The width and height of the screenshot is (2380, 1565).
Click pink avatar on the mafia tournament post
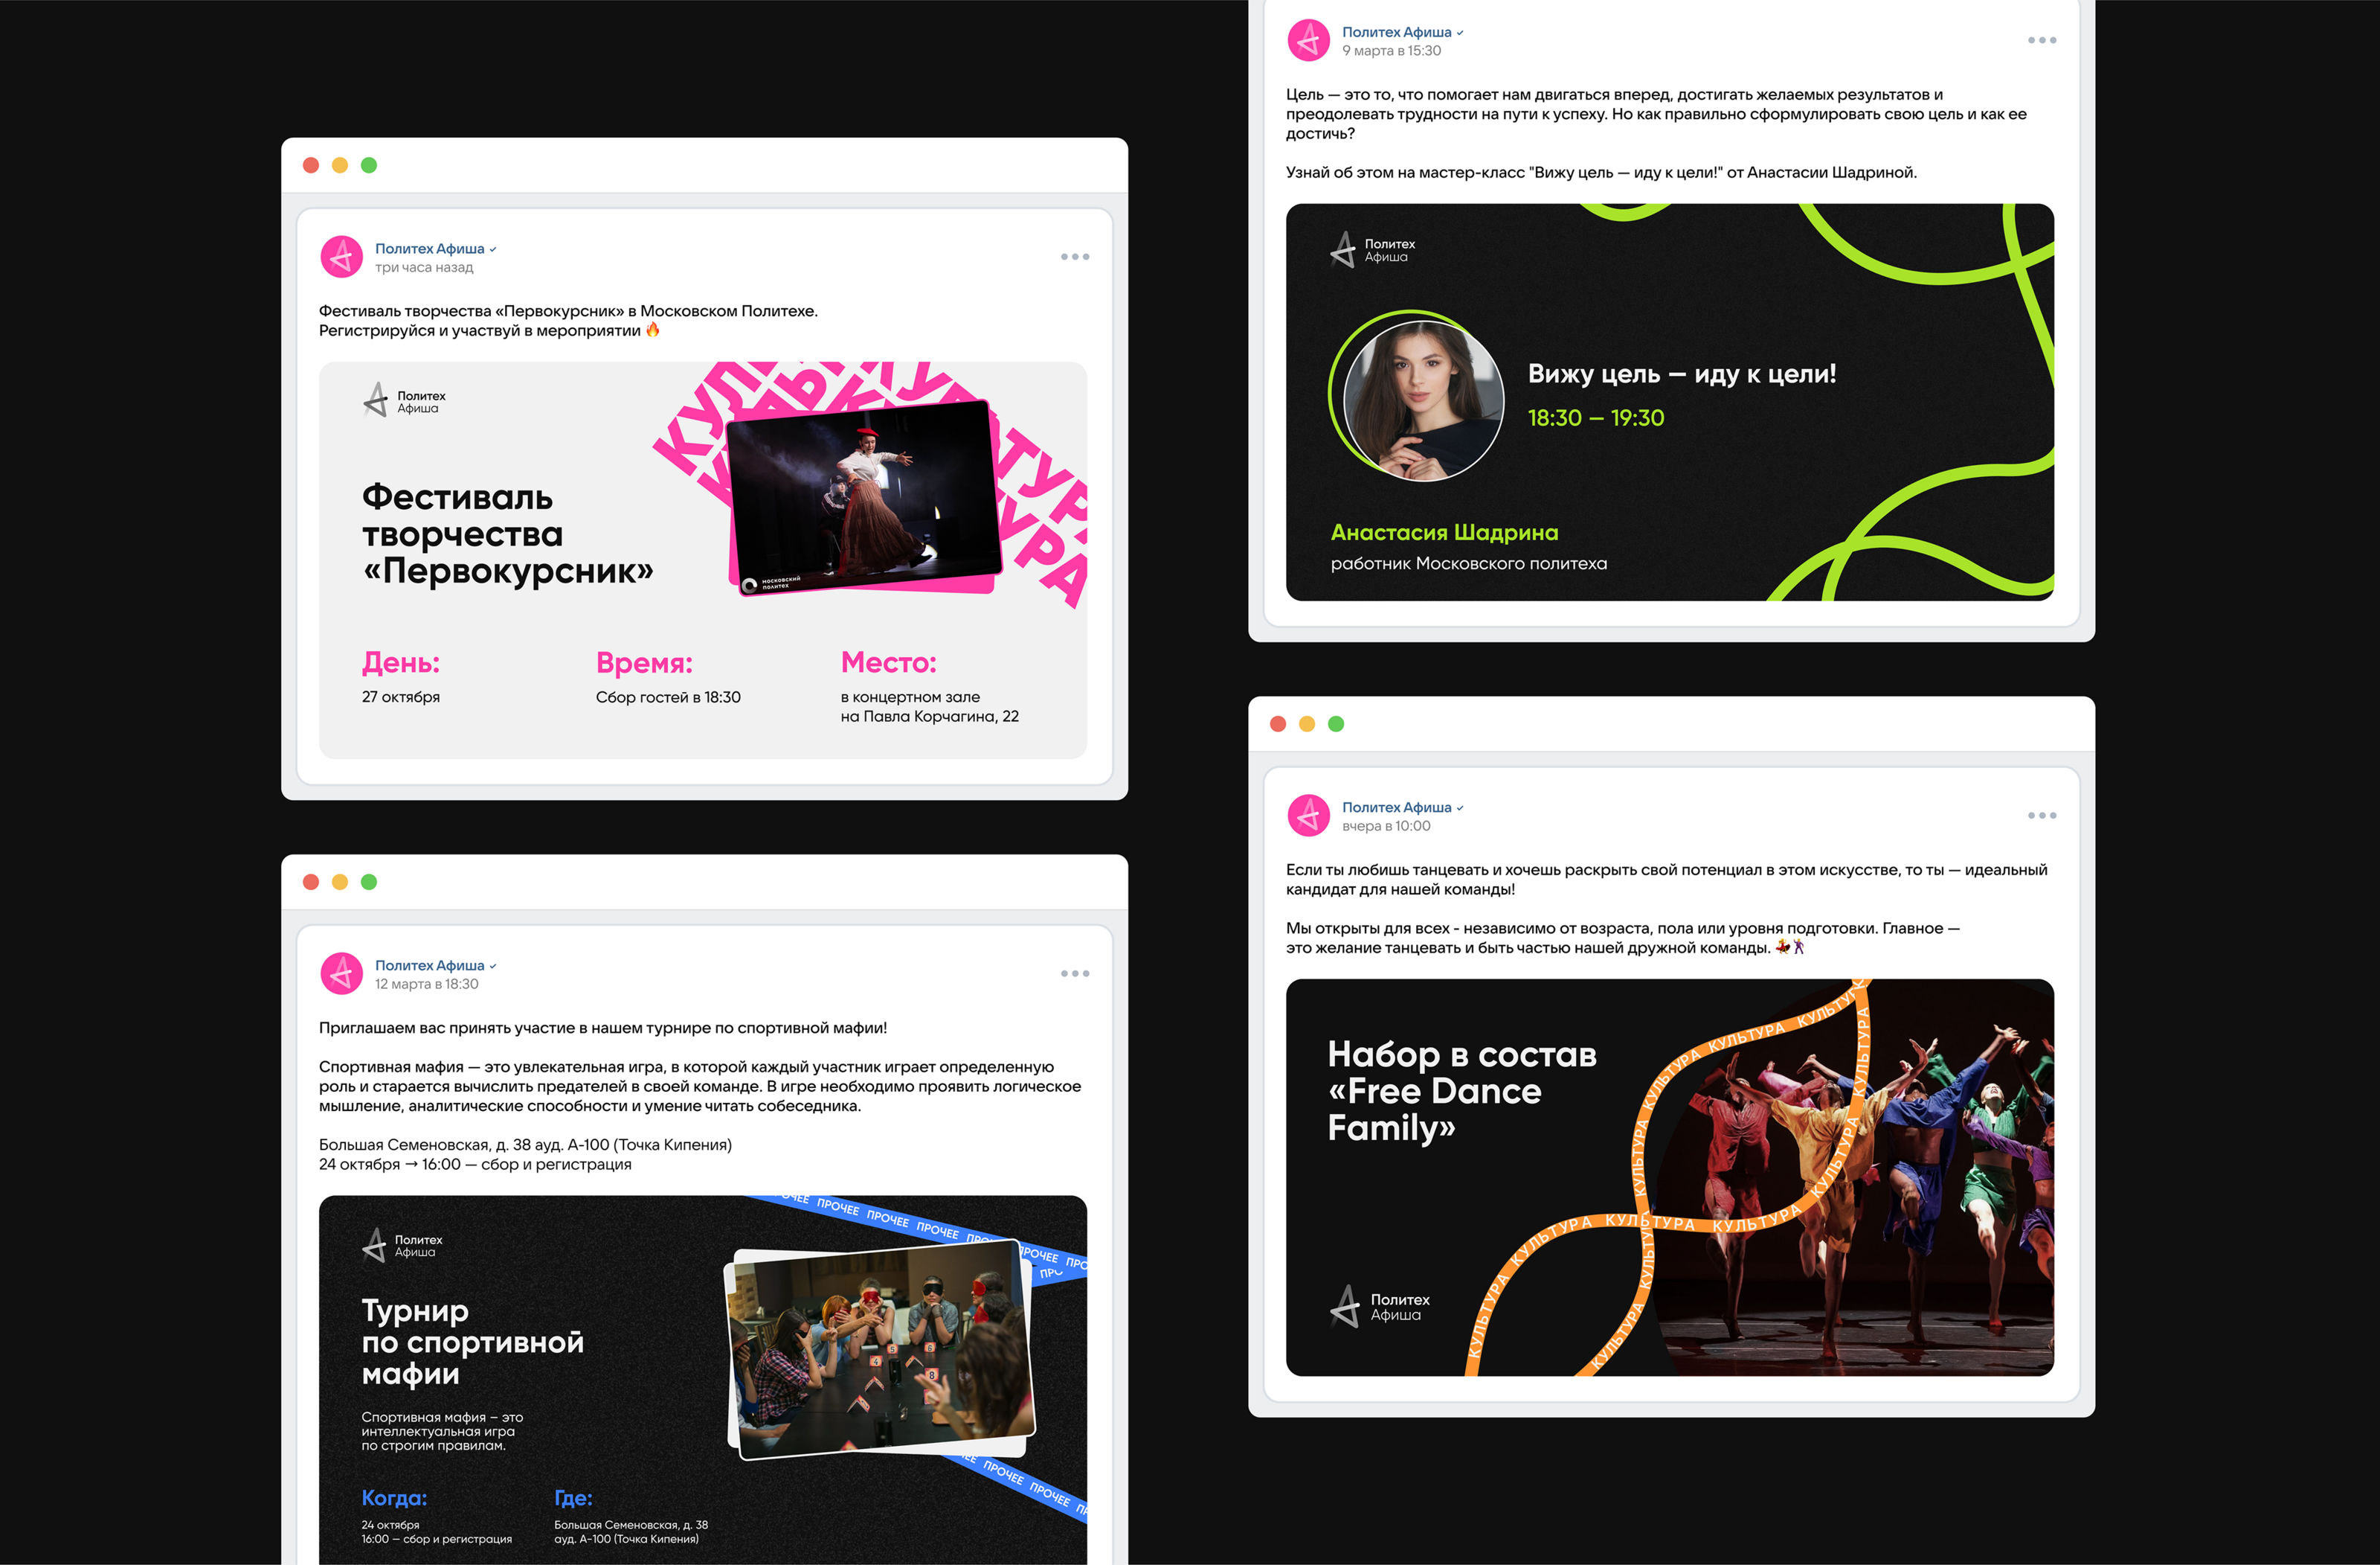[x=341, y=973]
